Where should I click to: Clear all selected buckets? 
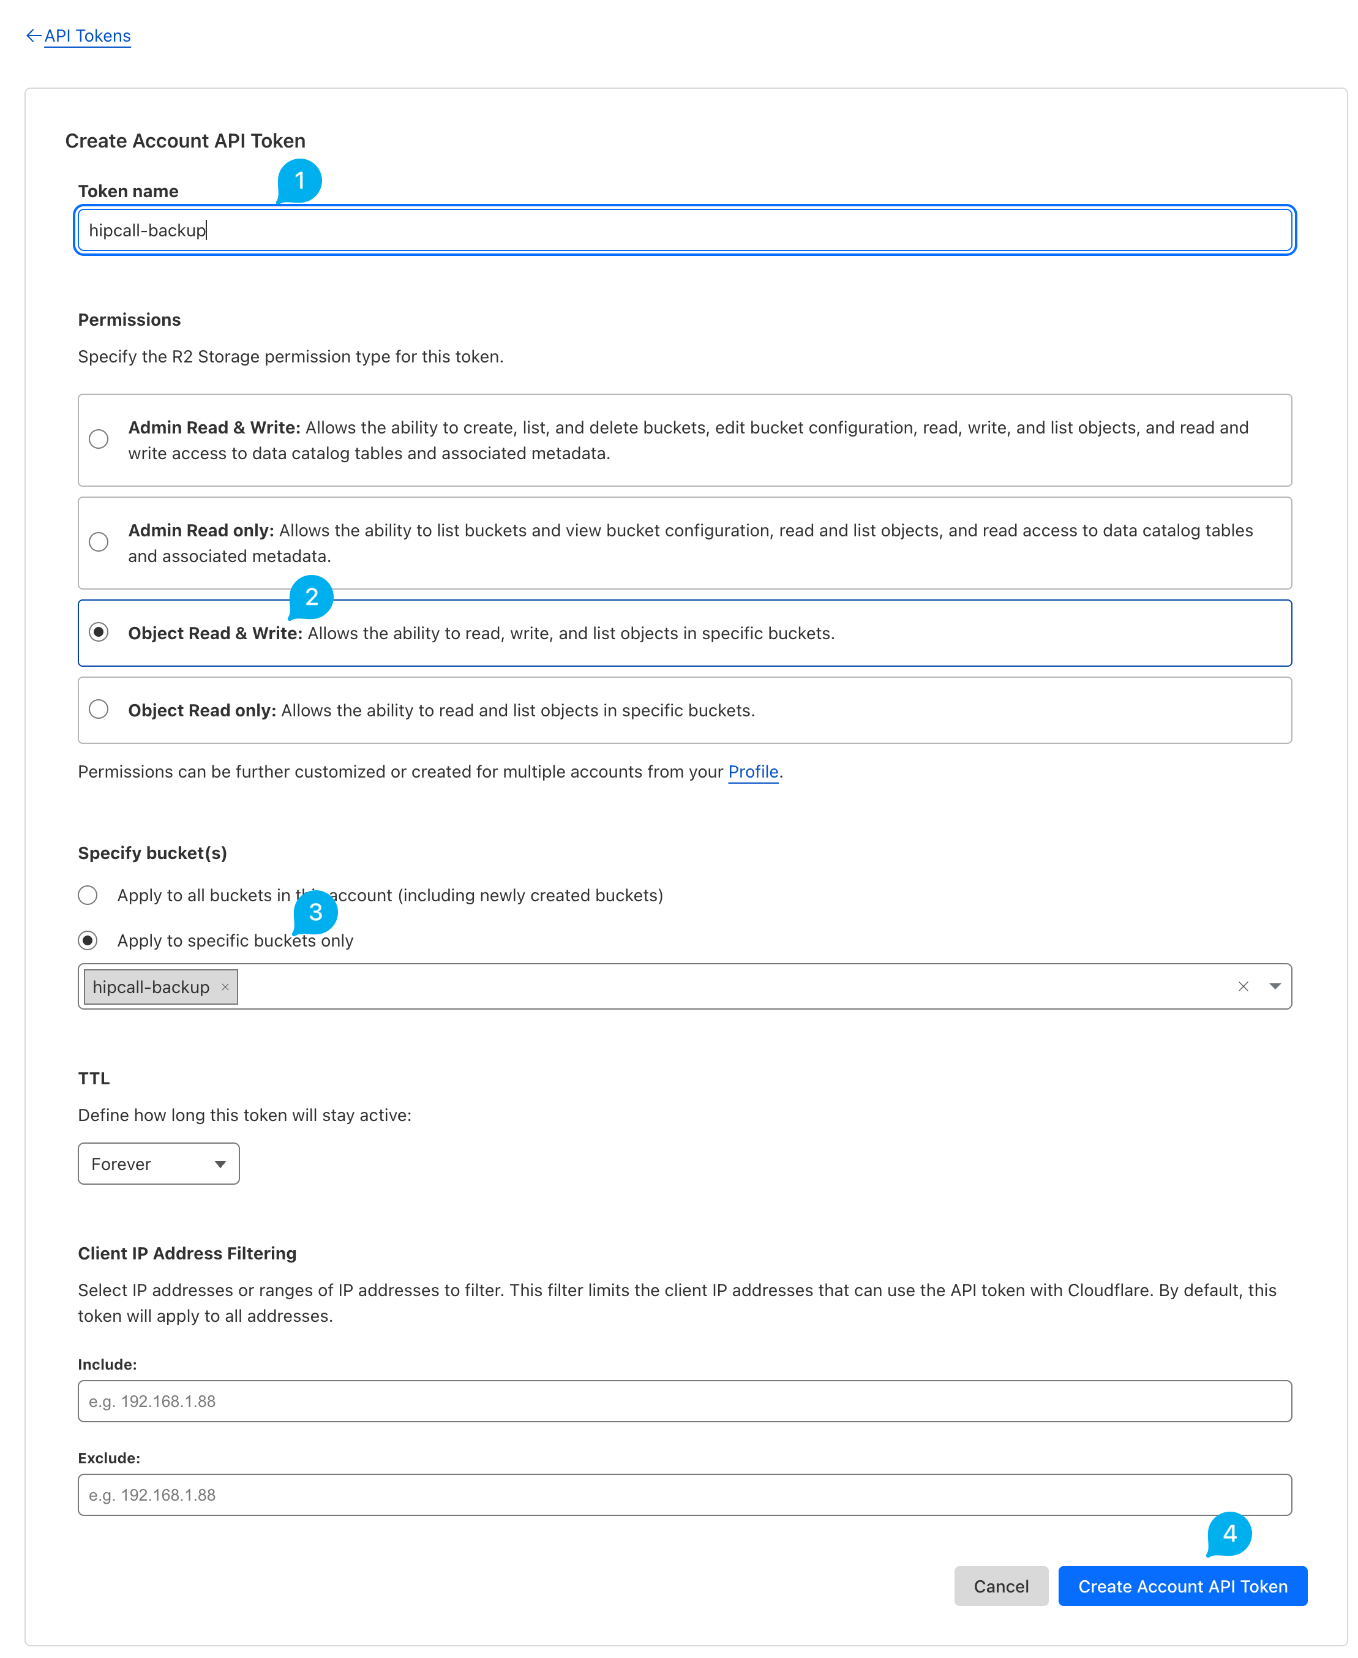(1243, 987)
